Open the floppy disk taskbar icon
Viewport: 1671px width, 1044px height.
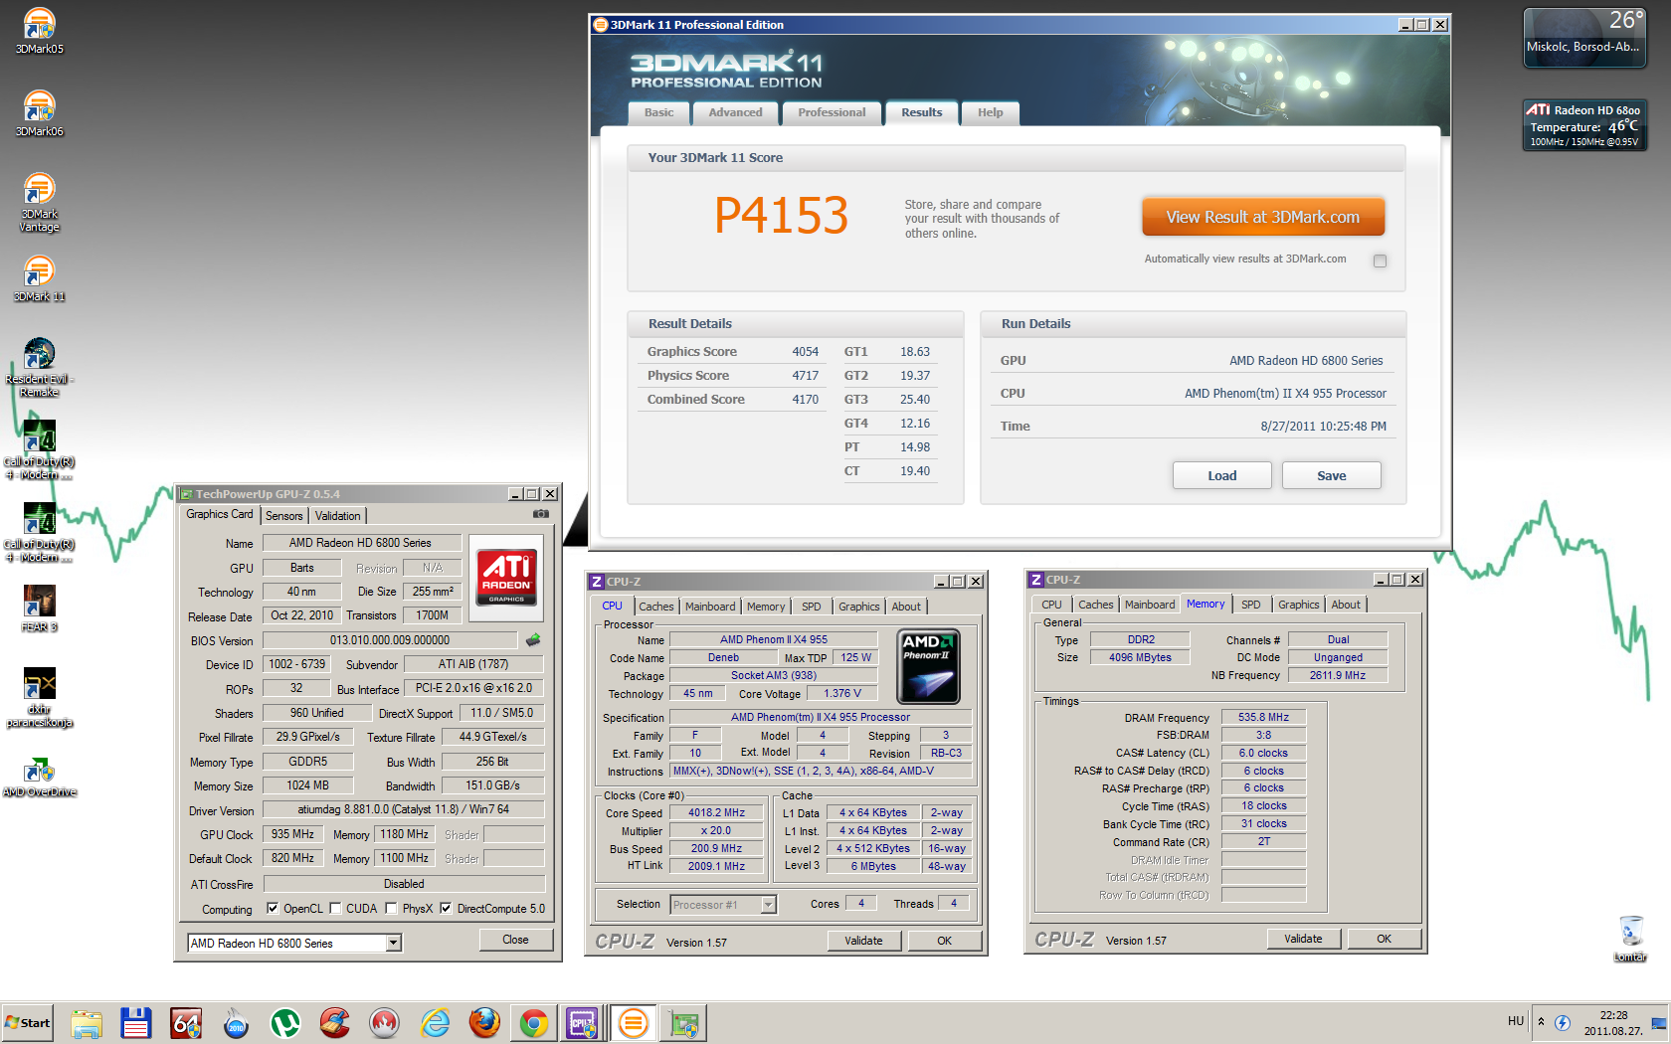click(x=136, y=1022)
